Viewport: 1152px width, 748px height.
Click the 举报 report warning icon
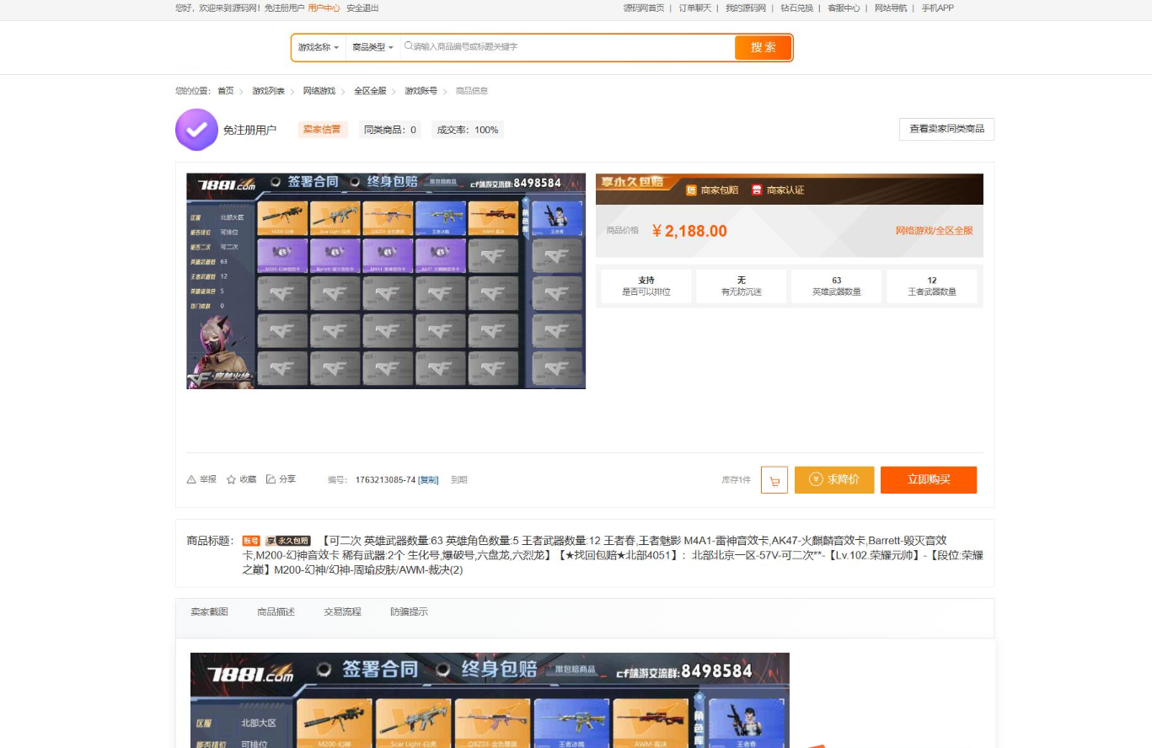pyautogui.click(x=191, y=479)
